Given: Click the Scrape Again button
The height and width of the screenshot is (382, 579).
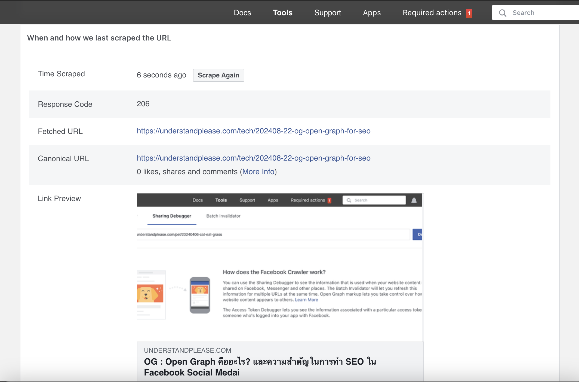Looking at the screenshot, I should click(x=218, y=75).
